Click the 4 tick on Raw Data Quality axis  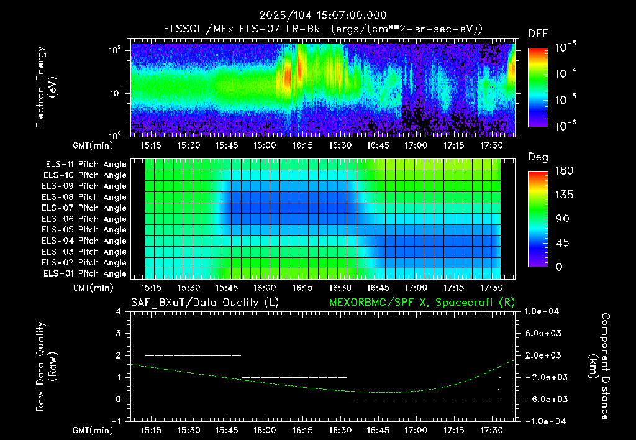(x=119, y=312)
